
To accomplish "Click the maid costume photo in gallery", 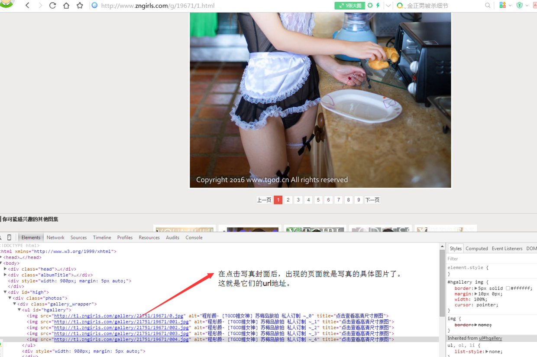I will [320, 100].
